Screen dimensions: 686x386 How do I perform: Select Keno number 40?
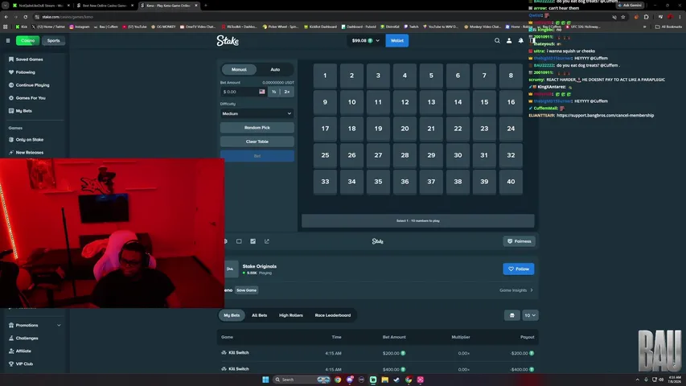click(x=511, y=182)
